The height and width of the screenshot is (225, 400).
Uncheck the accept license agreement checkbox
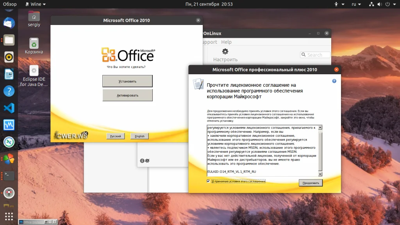coord(209,181)
